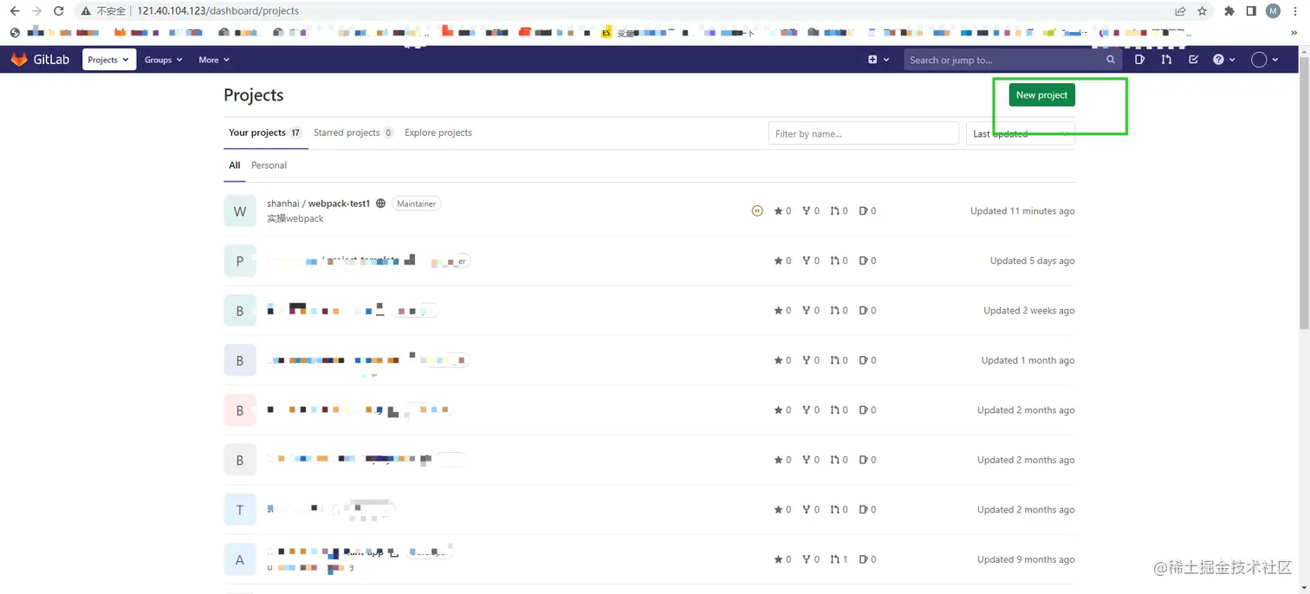The image size is (1310, 594).
Task: Click star icon on 'Updated 5 days ago' row
Action: click(x=778, y=261)
